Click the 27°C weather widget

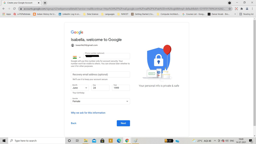(202, 141)
